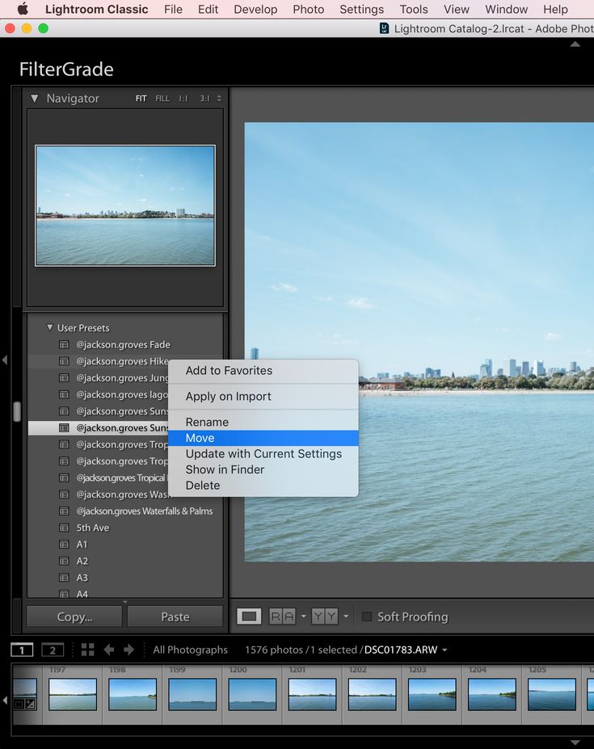The image size is (594, 749).
Task: Open the Window menu
Action: pos(506,9)
